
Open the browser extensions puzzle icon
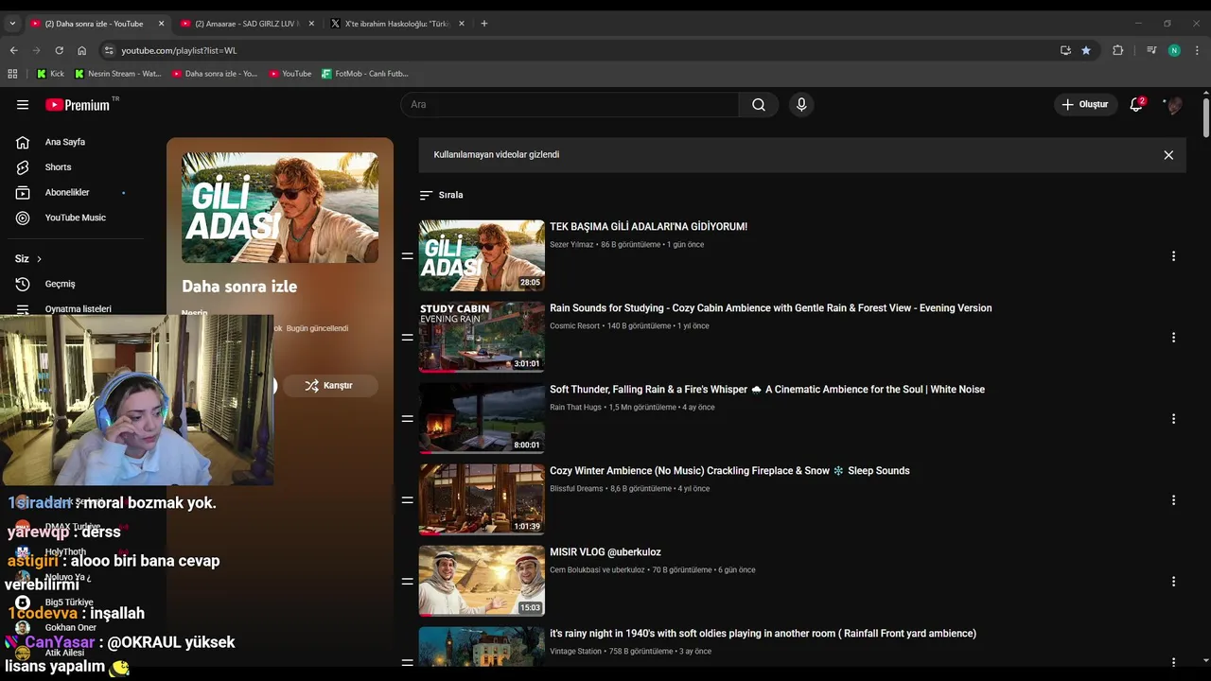[1117, 50]
